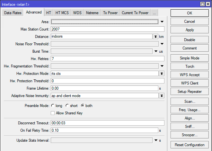The height and width of the screenshot is (151, 212).
Task: Select long preamble mode
Action: tap(53, 106)
